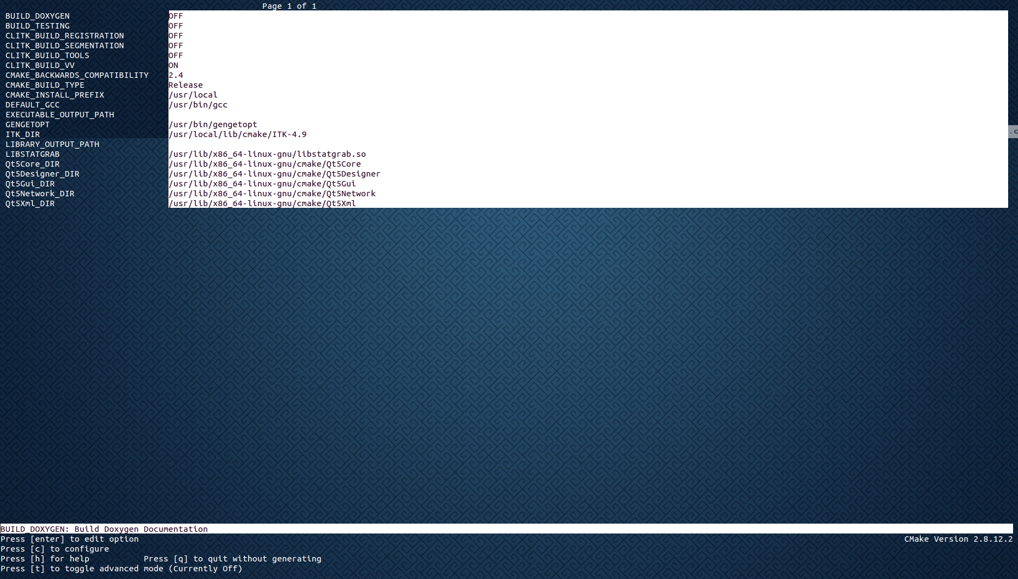1018x579 pixels.
Task: Select the ITK_DIR option name
Action: pos(23,134)
